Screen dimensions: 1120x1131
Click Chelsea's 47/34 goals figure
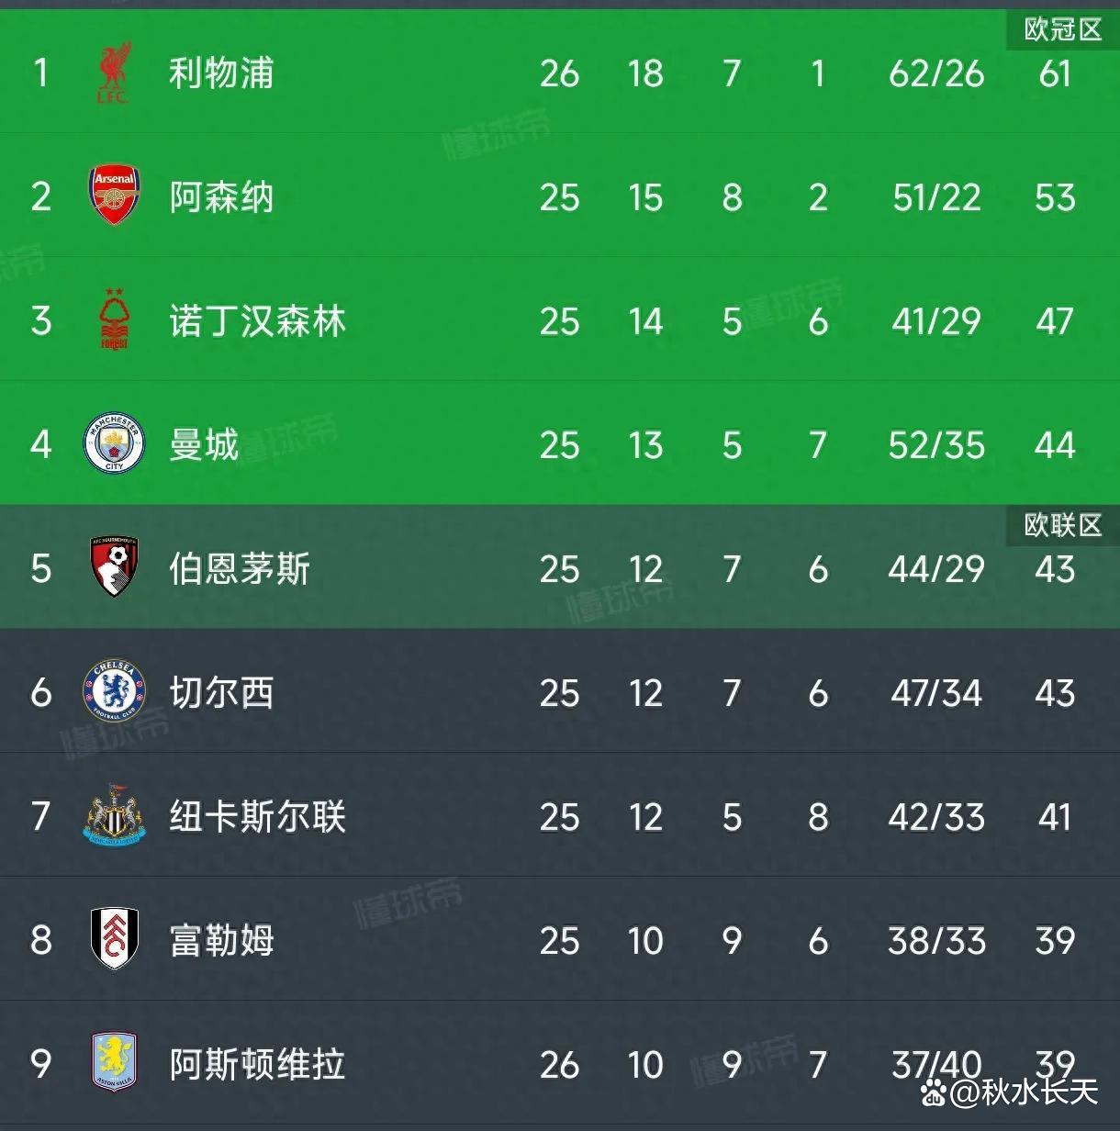pyautogui.click(x=935, y=693)
